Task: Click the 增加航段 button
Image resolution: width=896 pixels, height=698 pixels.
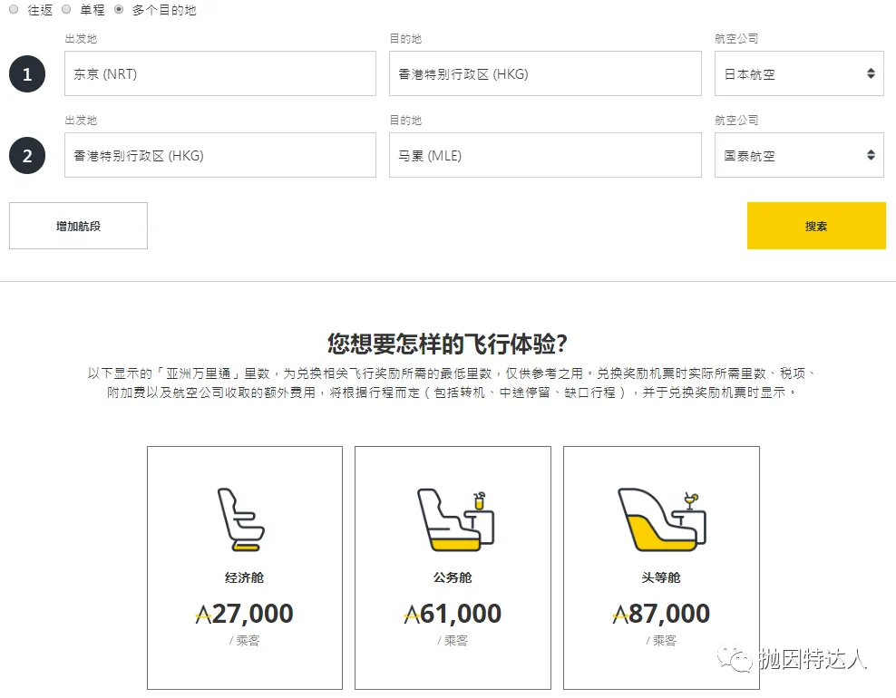Action: (78, 225)
